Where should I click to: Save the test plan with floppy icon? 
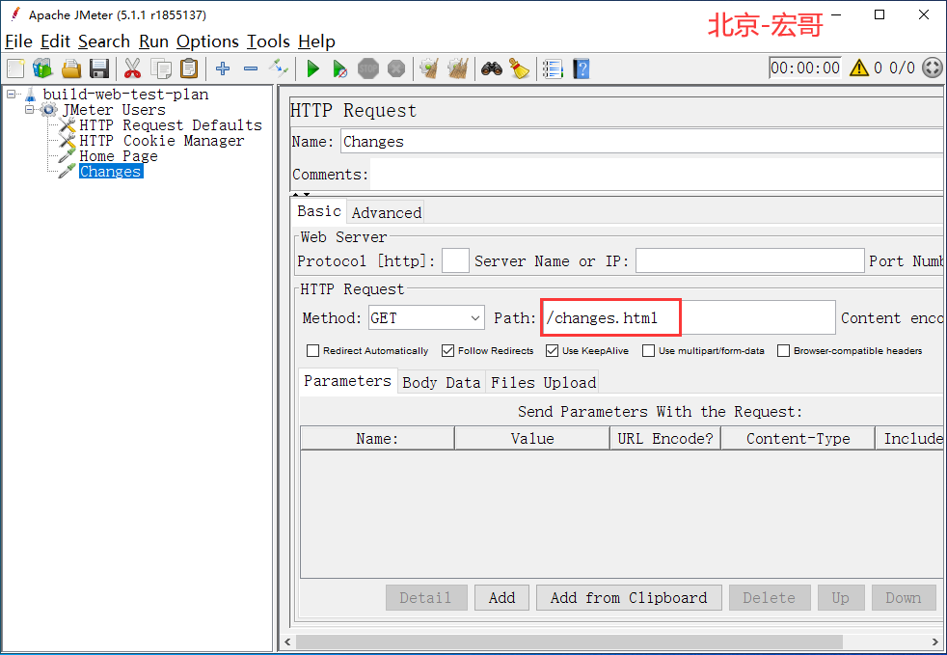click(x=99, y=68)
